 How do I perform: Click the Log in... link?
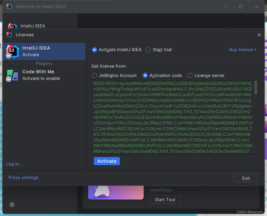[x=14, y=164]
